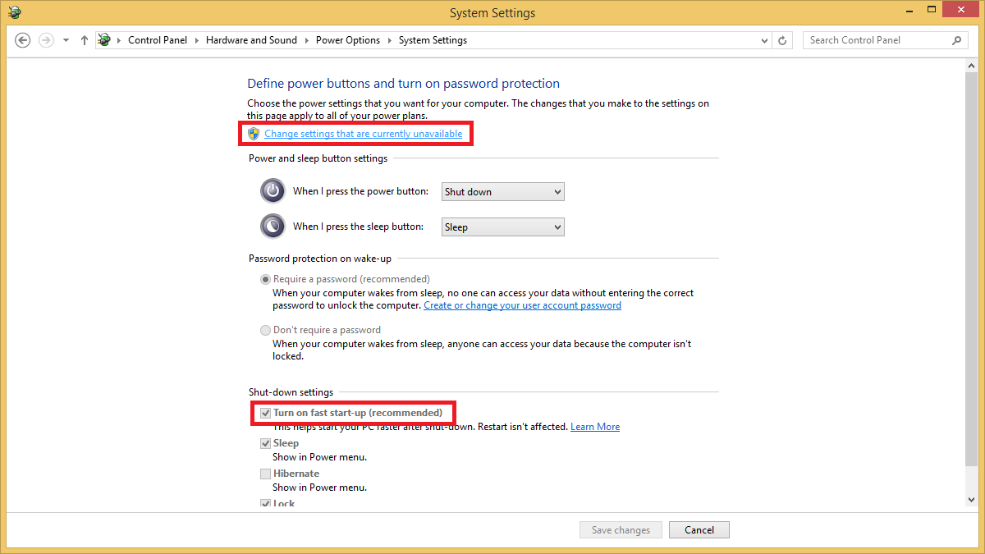Click the back navigation arrow
The height and width of the screenshot is (554, 985).
pyautogui.click(x=22, y=39)
